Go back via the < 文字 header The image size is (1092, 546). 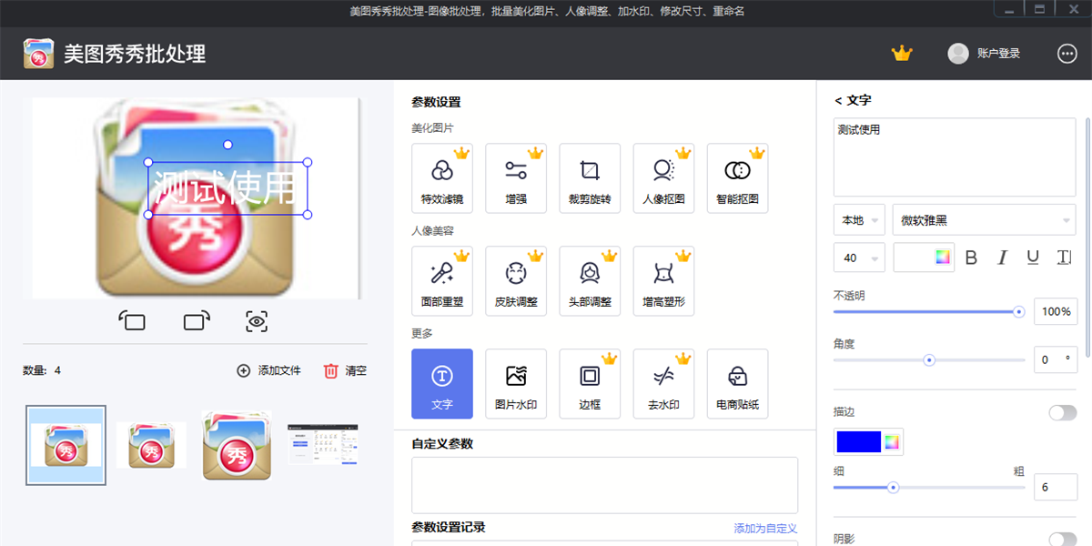pyautogui.click(x=853, y=100)
